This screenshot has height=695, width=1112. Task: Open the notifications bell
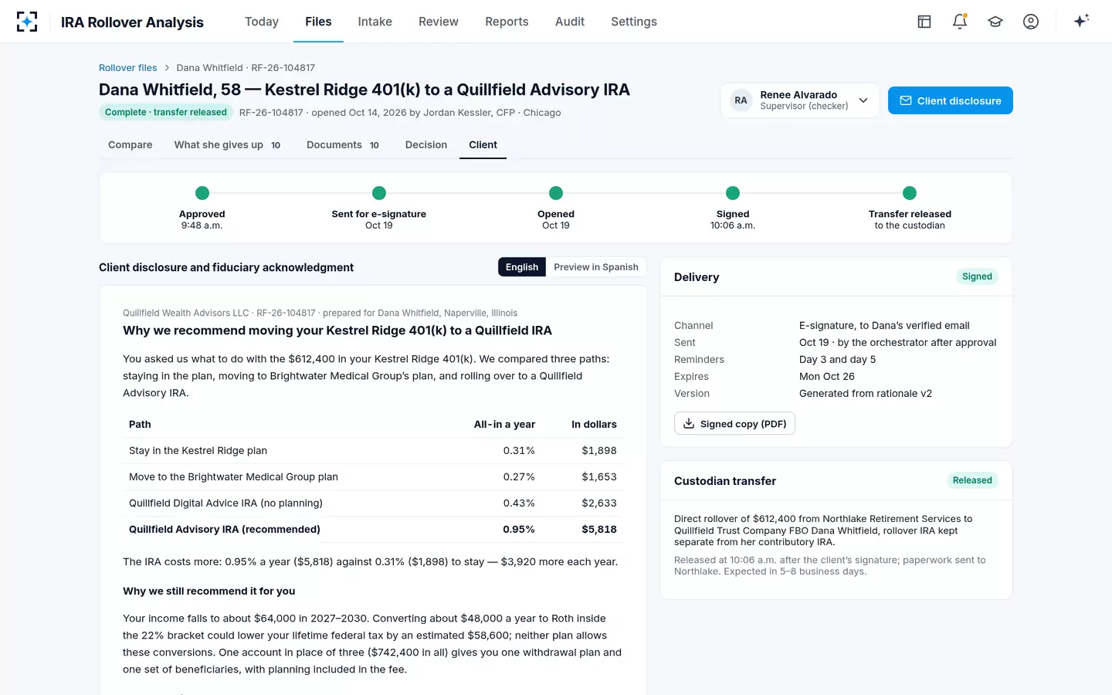pos(960,22)
